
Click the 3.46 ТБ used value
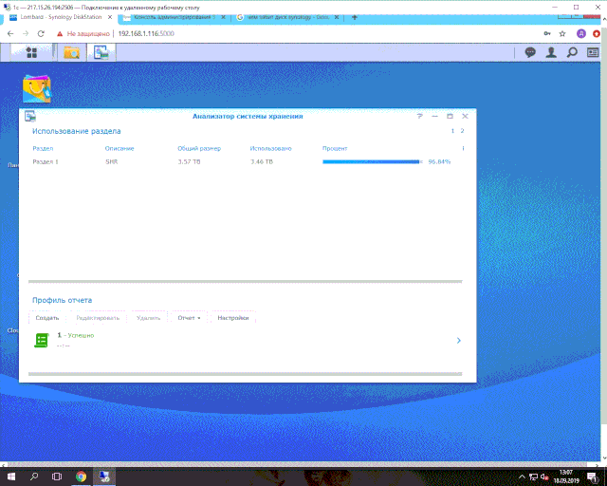pyautogui.click(x=262, y=161)
